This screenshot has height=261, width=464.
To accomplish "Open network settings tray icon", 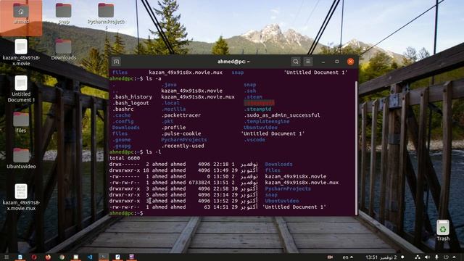I will tap(418, 257).
